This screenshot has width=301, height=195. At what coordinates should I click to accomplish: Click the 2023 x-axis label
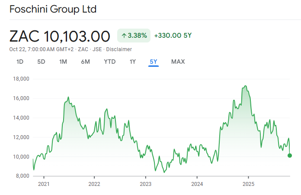[x=146, y=184]
